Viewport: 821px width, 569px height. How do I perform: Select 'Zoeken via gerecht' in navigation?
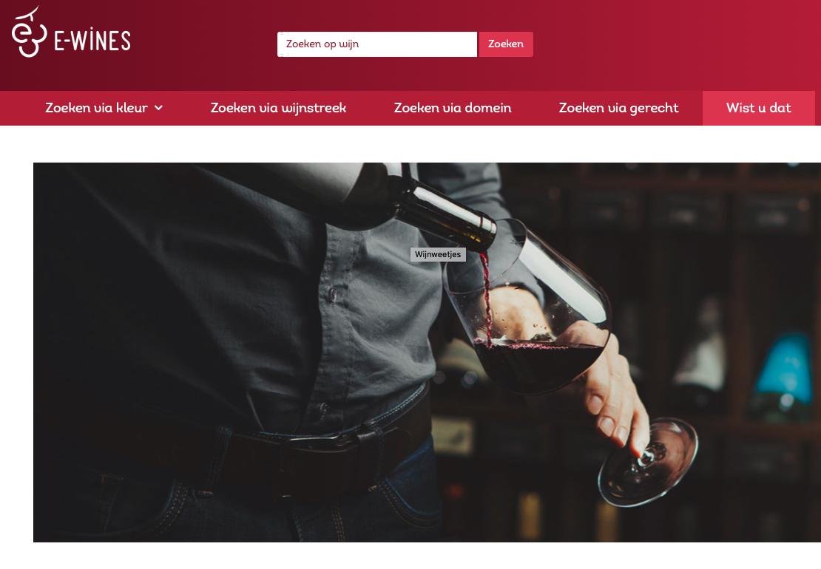pyautogui.click(x=618, y=108)
